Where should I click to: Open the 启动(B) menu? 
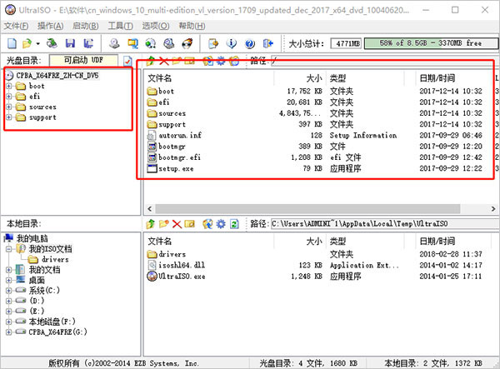tap(86, 26)
